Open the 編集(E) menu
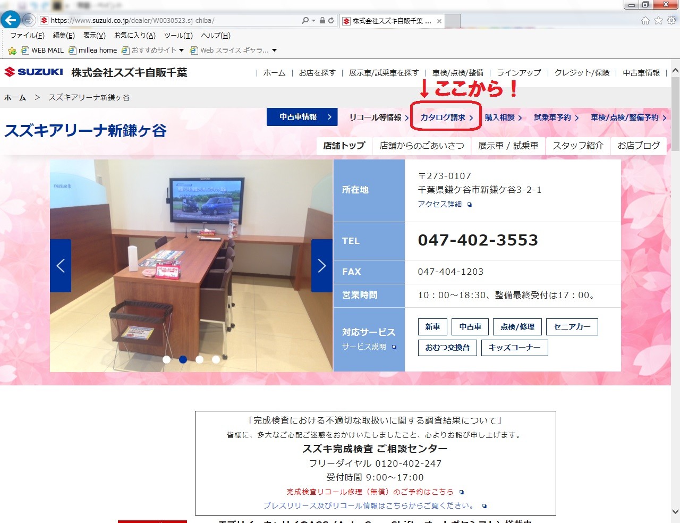This screenshot has height=523, width=680. 64,36
